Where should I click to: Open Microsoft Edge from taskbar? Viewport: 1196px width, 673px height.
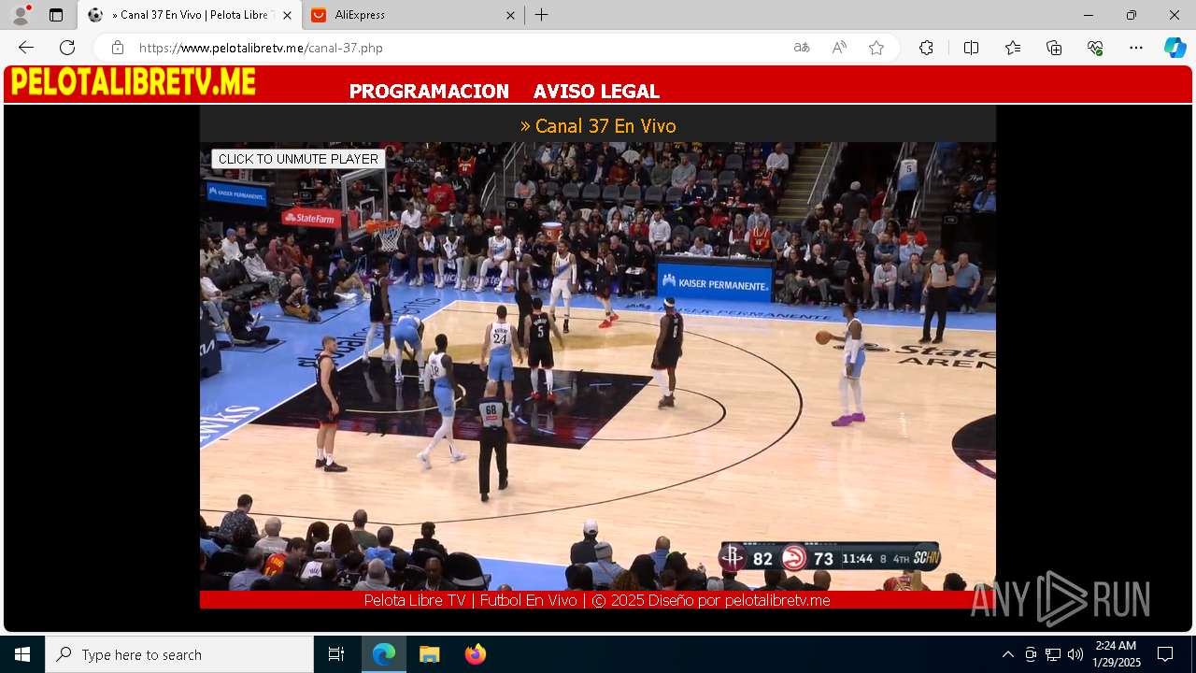pos(384,654)
